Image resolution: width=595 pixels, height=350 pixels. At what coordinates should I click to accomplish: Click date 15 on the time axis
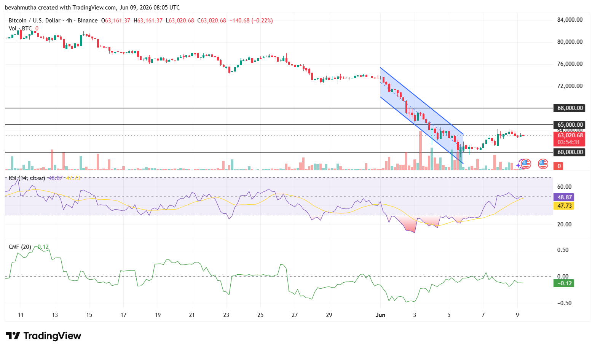coord(89,315)
